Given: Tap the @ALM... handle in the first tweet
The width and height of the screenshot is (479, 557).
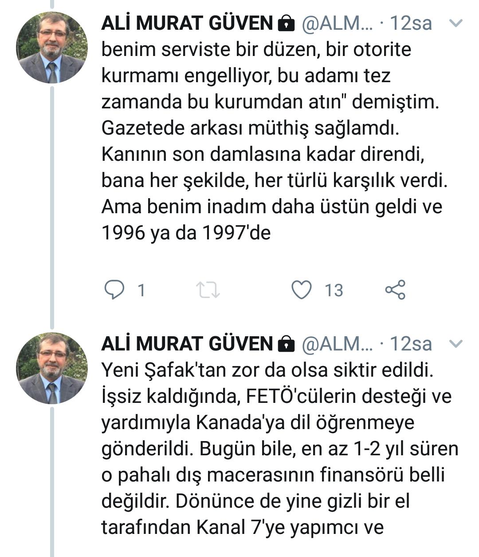Looking at the screenshot, I should click(337, 23).
